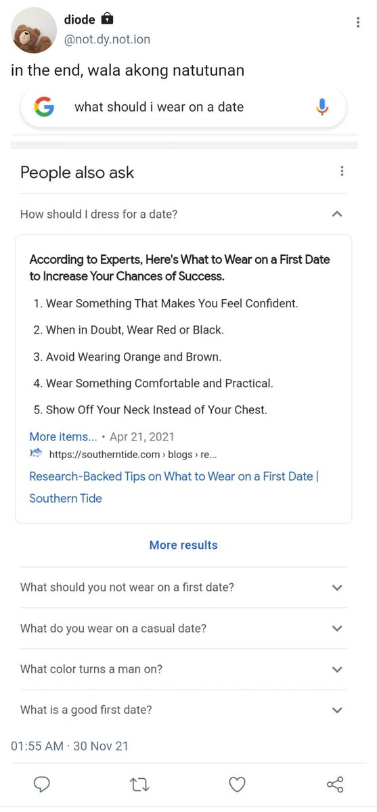Like the tweet with the heart icon

(237, 785)
